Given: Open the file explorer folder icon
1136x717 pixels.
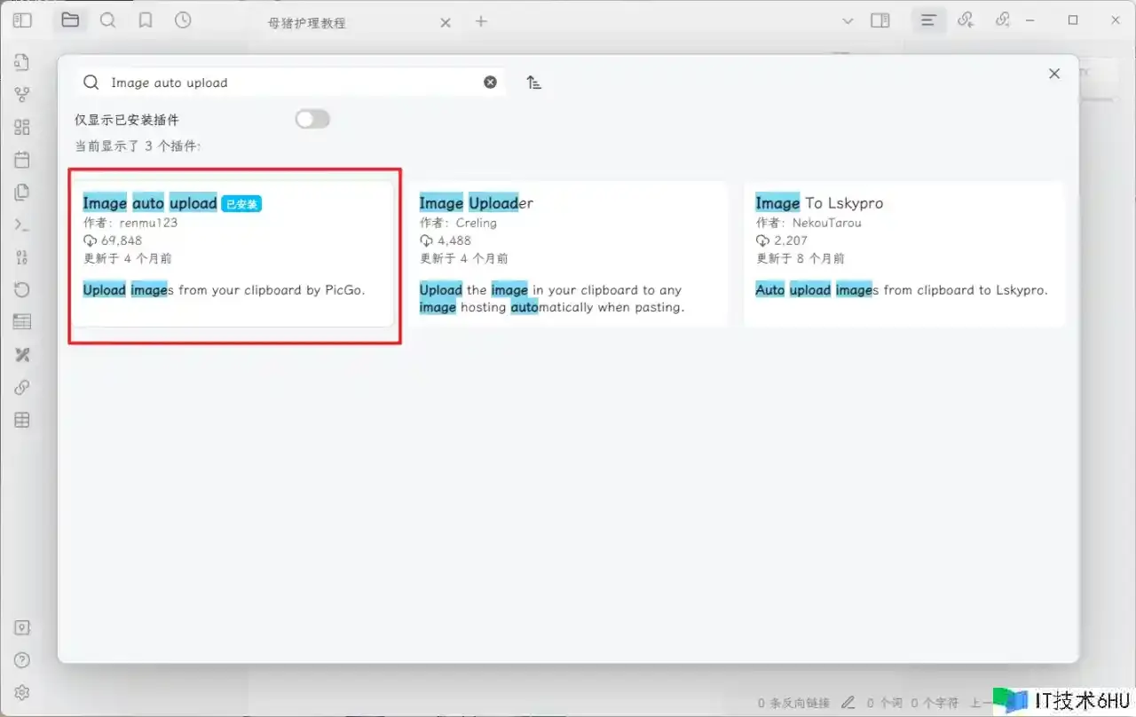Looking at the screenshot, I should click(70, 20).
